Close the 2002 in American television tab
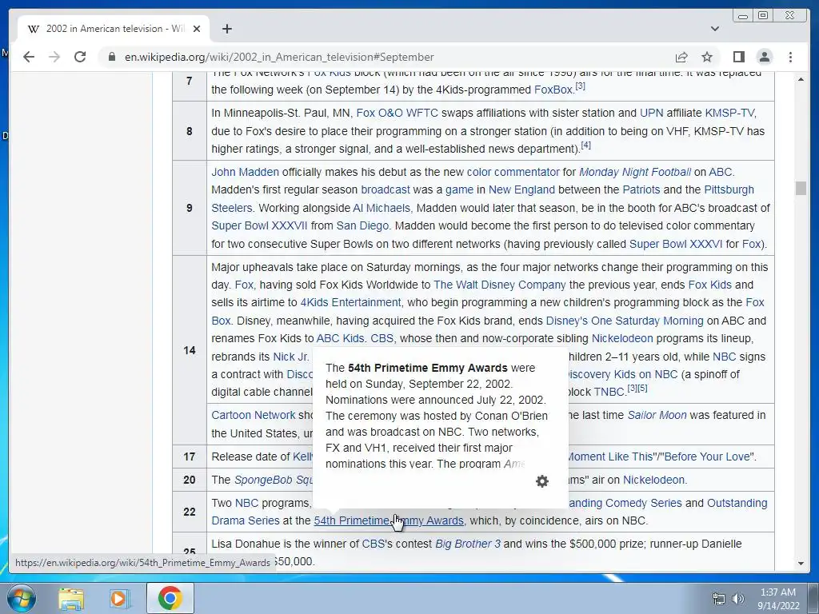The height and width of the screenshot is (614, 819). (x=197, y=29)
